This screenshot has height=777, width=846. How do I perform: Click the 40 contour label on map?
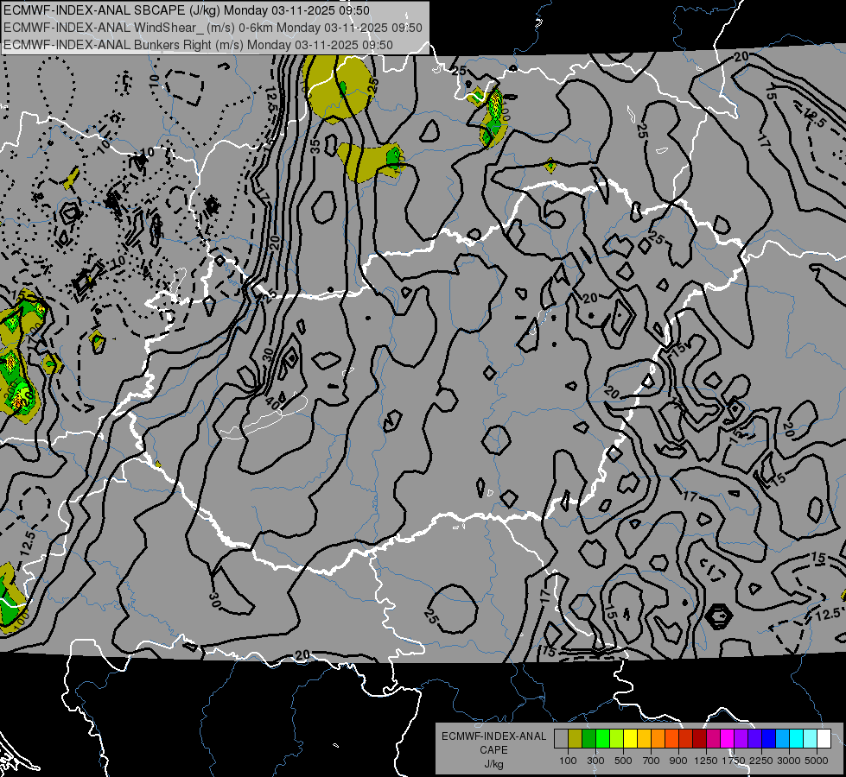click(x=272, y=403)
